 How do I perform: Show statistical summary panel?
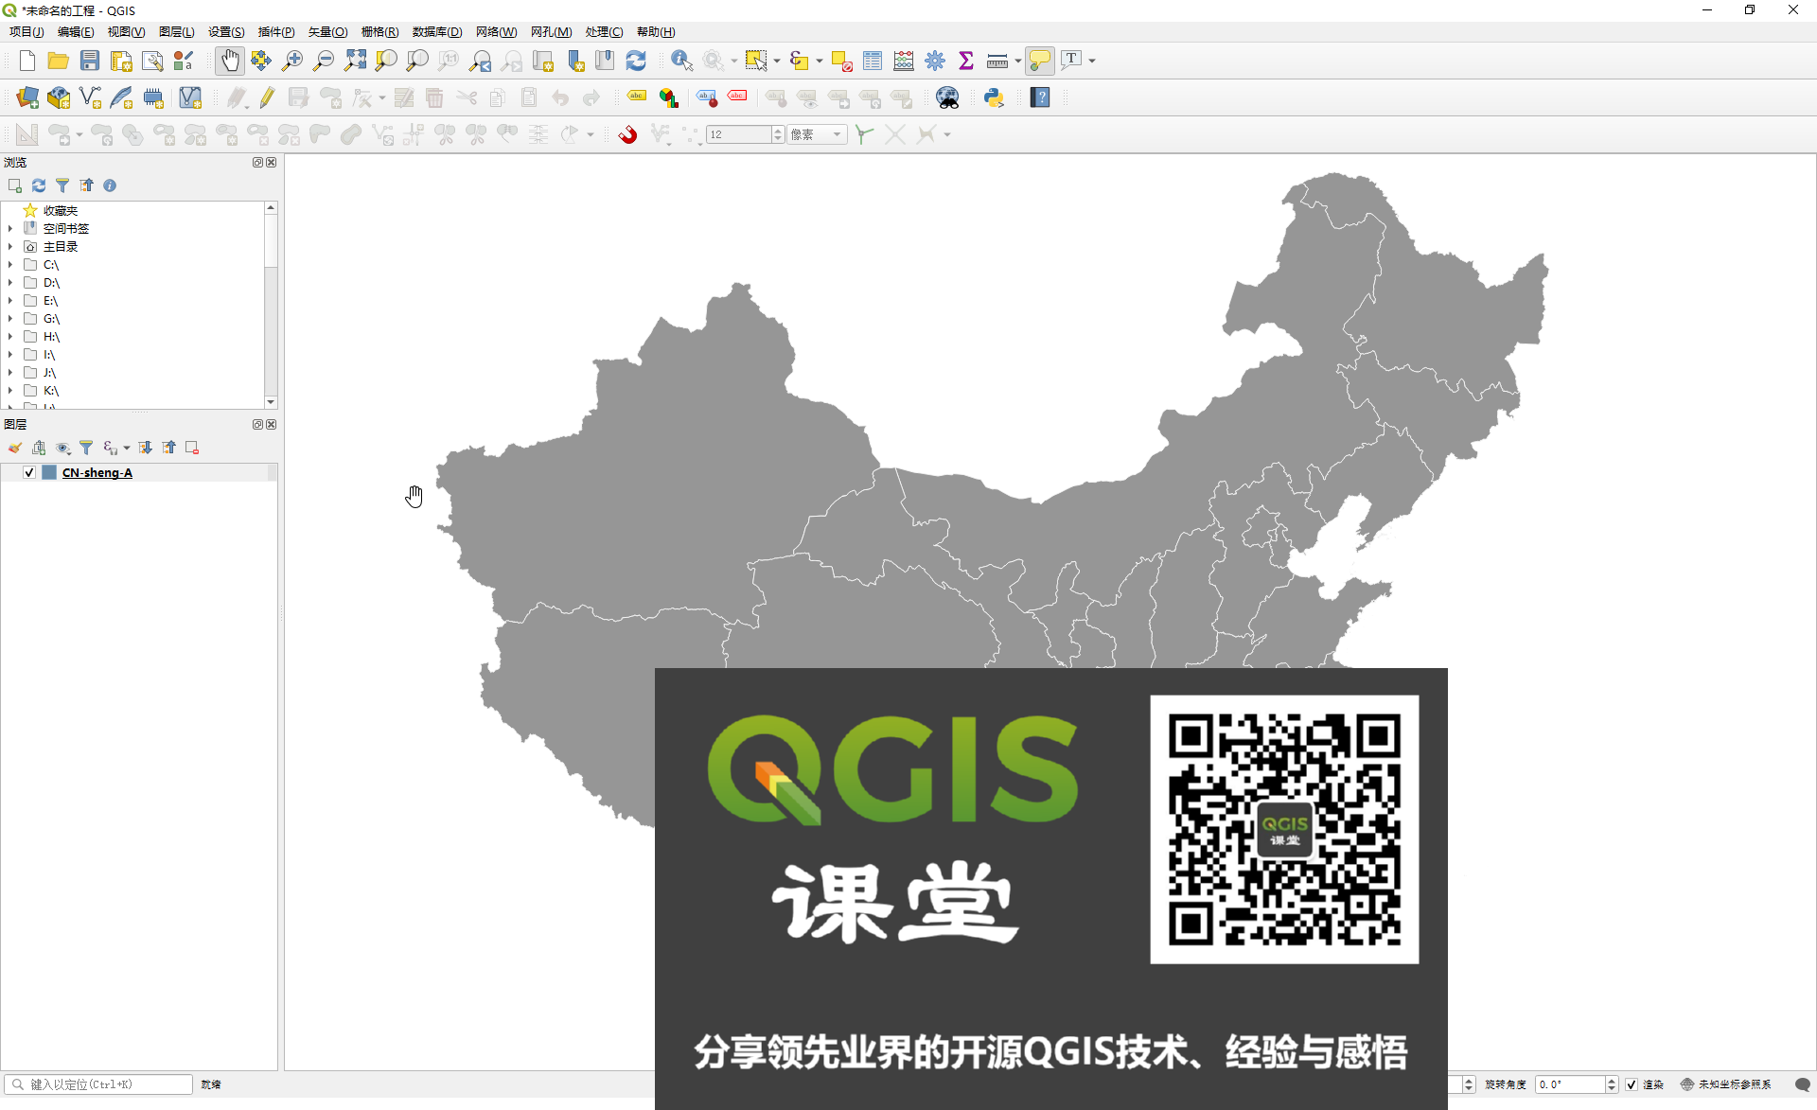click(965, 60)
